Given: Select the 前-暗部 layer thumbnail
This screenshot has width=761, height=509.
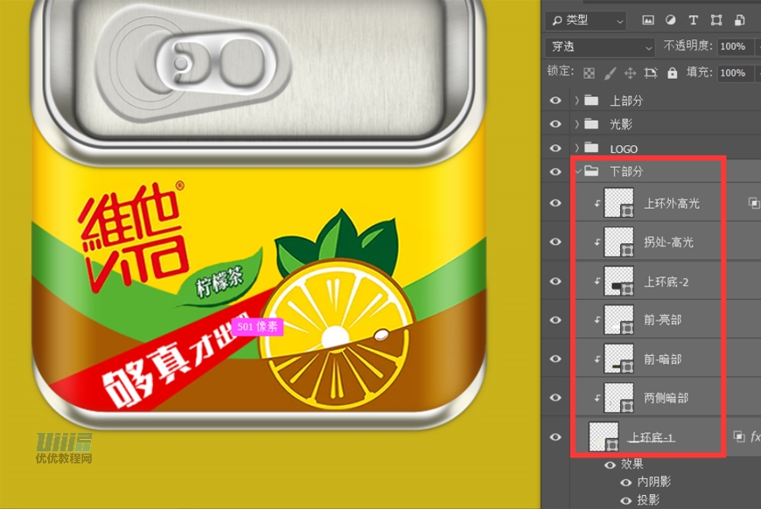Looking at the screenshot, I should click(x=618, y=359).
